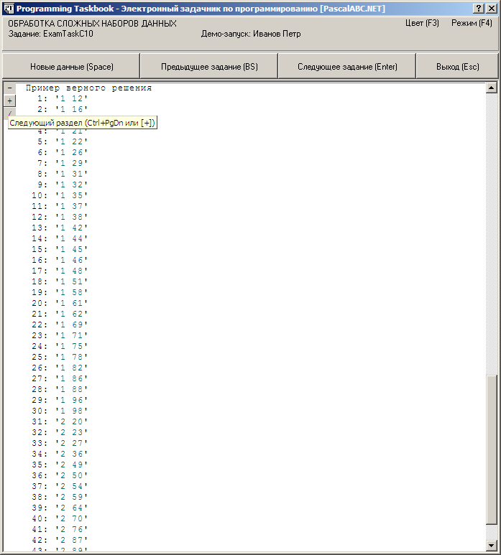
Task: Select line 15: '1 45'
Action: (x=60, y=250)
